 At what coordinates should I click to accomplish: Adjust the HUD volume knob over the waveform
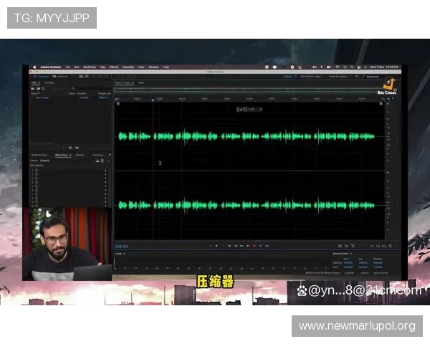(245, 109)
